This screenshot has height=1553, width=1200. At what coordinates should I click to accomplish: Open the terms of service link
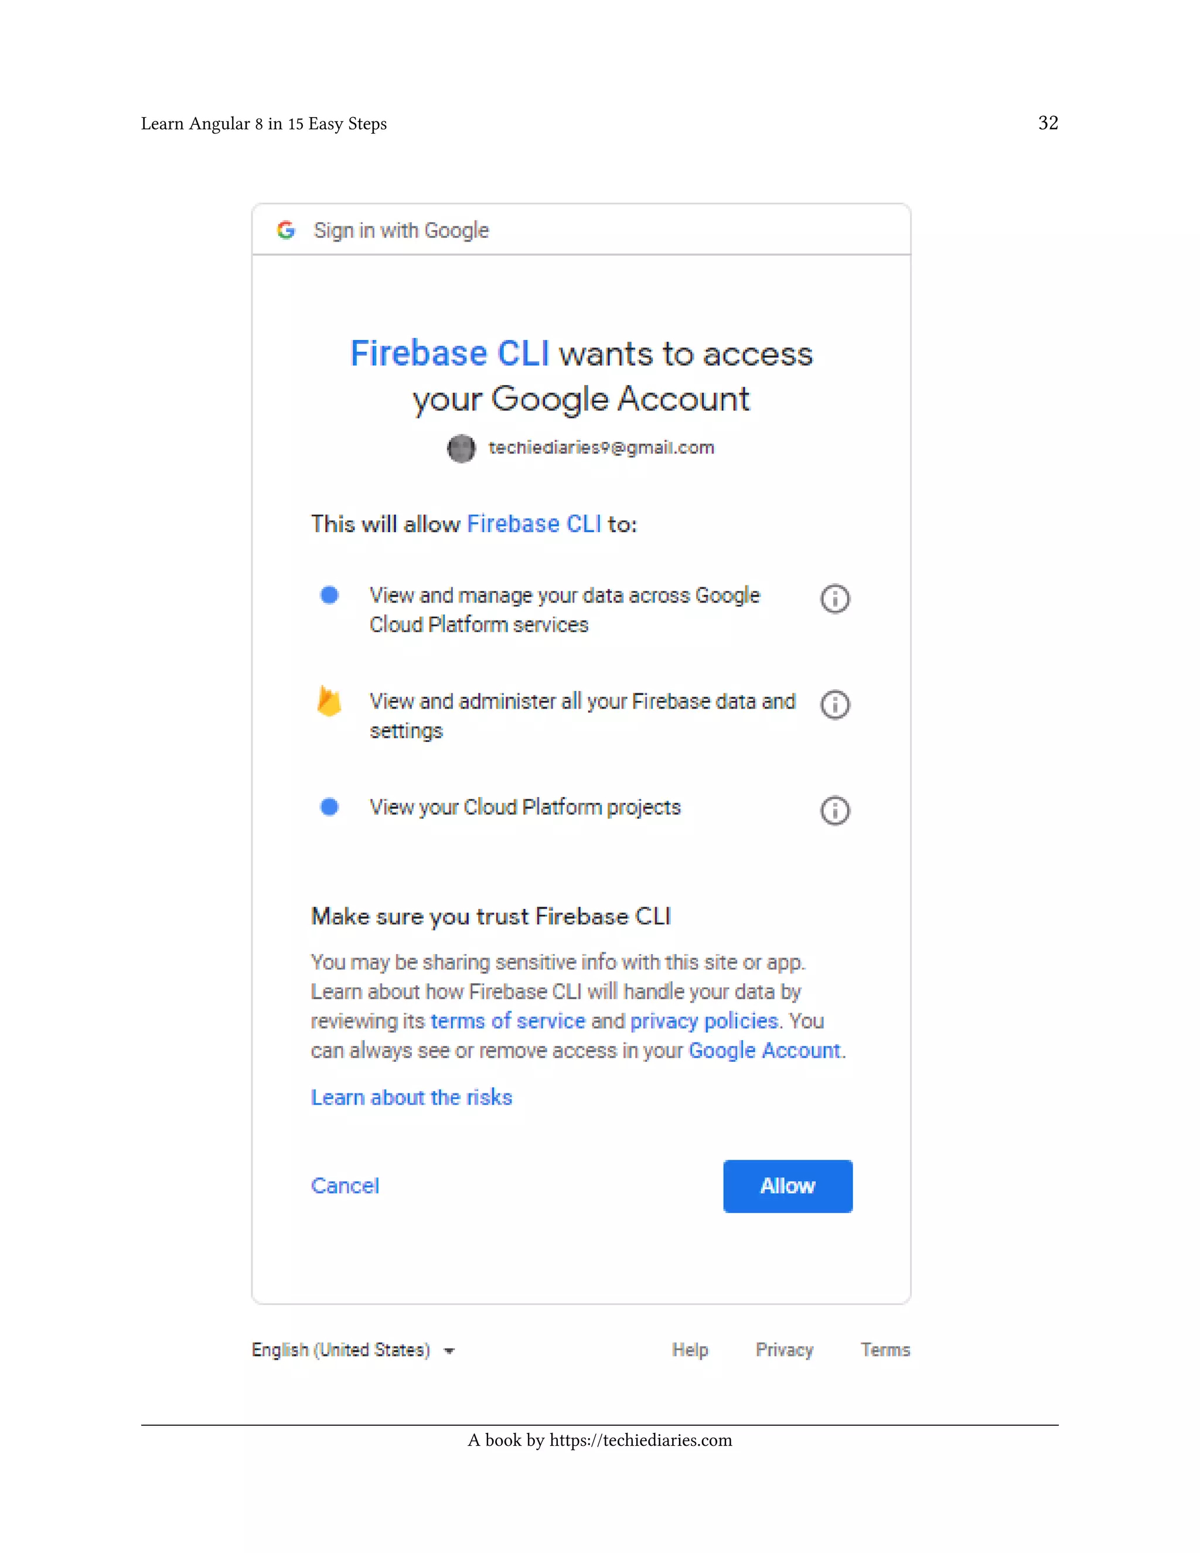point(507,1021)
